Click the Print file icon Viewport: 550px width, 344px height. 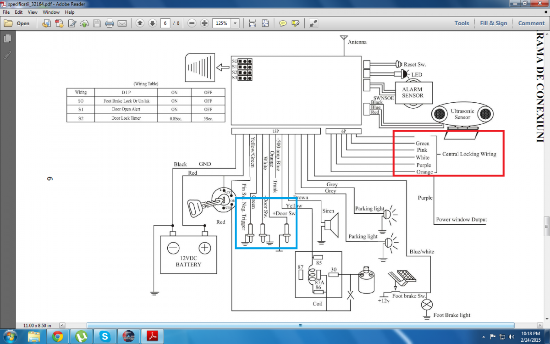[x=110, y=23]
